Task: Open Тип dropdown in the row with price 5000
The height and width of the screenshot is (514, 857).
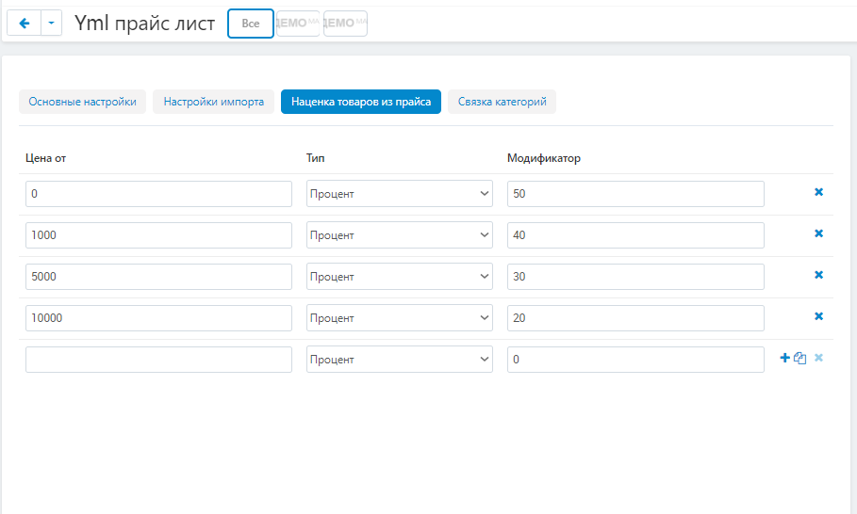Action: pyautogui.click(x=400, y=277)
